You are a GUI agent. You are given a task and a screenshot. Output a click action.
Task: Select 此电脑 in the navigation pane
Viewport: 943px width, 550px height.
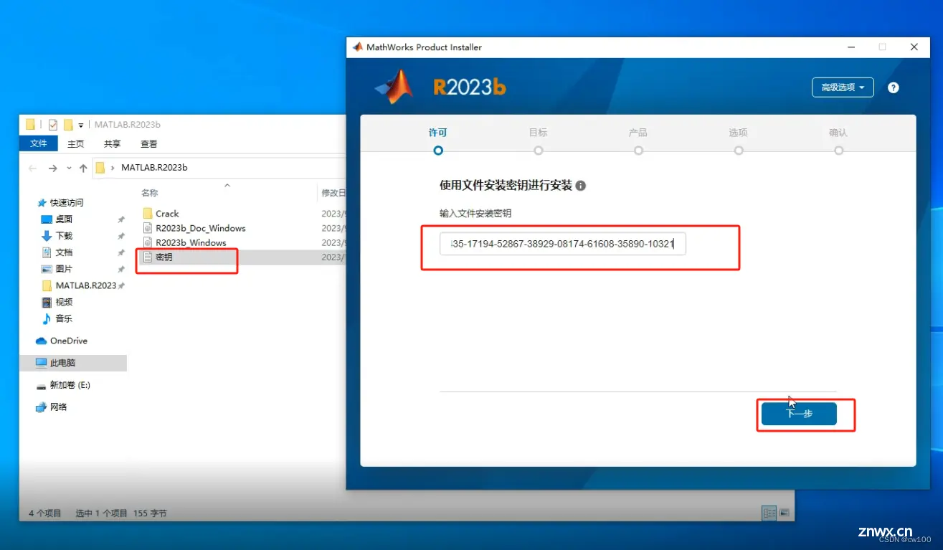(62, 363)
